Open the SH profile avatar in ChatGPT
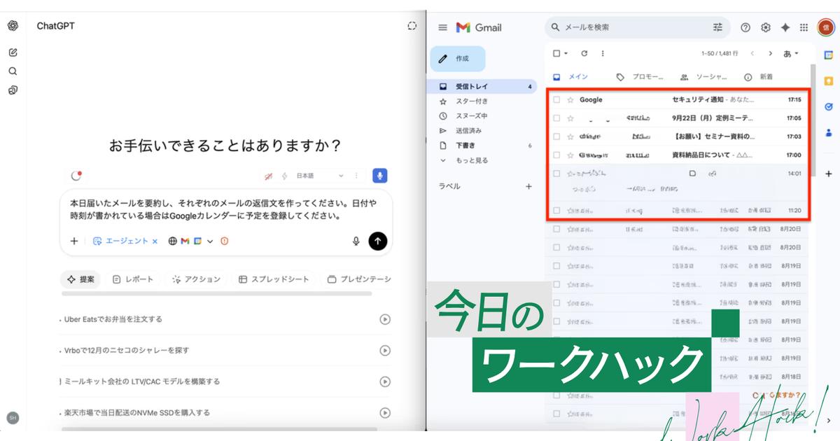The width and height of the screenshot is (840, 441). coord(13,418)
